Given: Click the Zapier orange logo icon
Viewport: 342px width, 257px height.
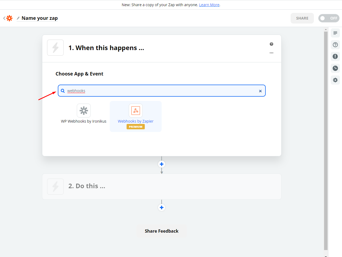Looking at the screenshot, I should [9, 18].
